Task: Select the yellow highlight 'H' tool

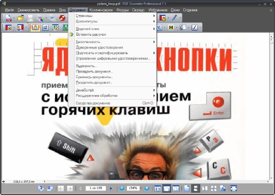Action: (171, 27)
